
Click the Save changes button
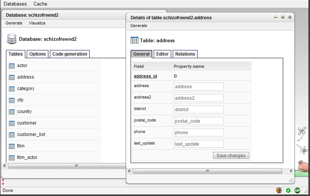(231, 156)
